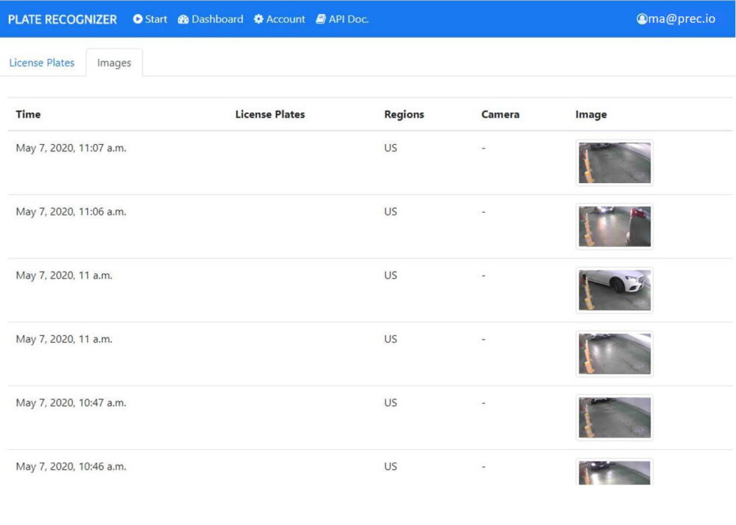Switch to the License Plates tab
Screen dimensions: 736x525
click(42, 63)
